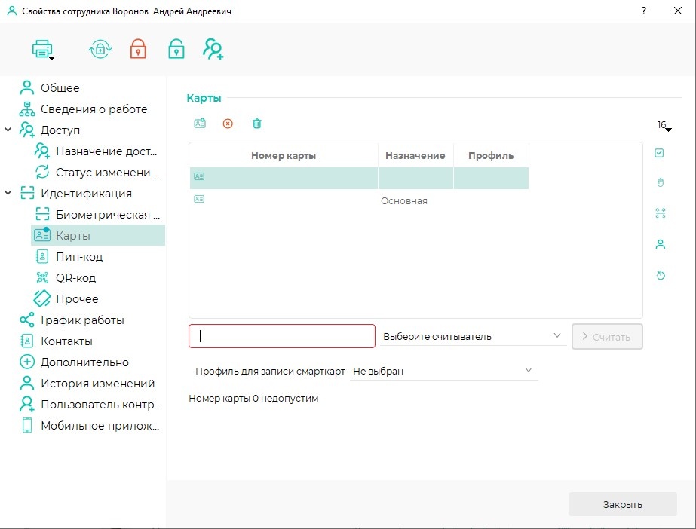
Task: Select the Карты item in sidebar
Action: 98,235
